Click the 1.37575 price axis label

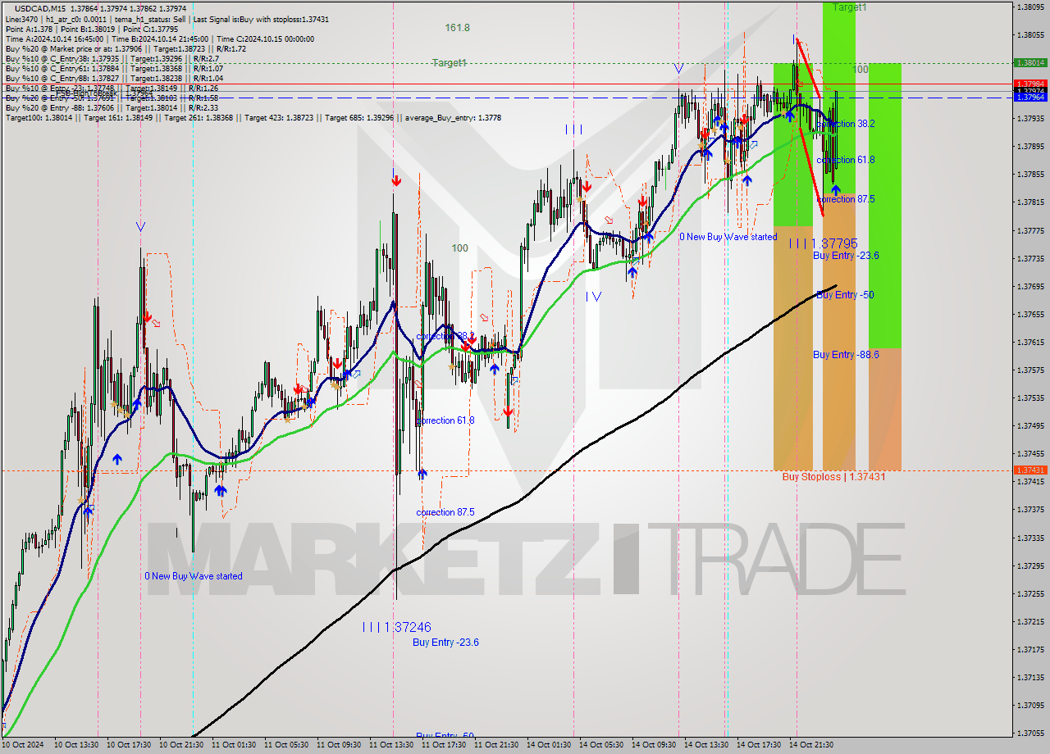click(1030, 370)
